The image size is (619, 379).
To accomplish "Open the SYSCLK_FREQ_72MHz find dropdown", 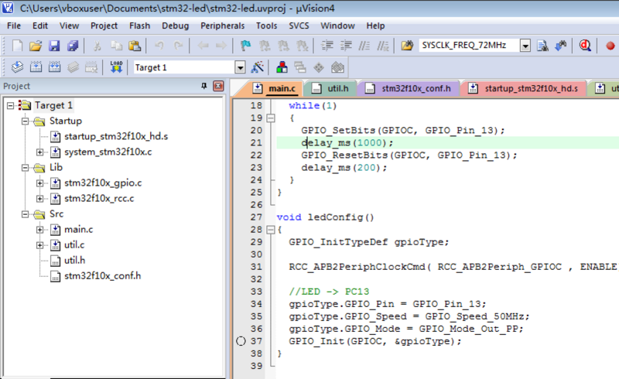I will point(525,46).
